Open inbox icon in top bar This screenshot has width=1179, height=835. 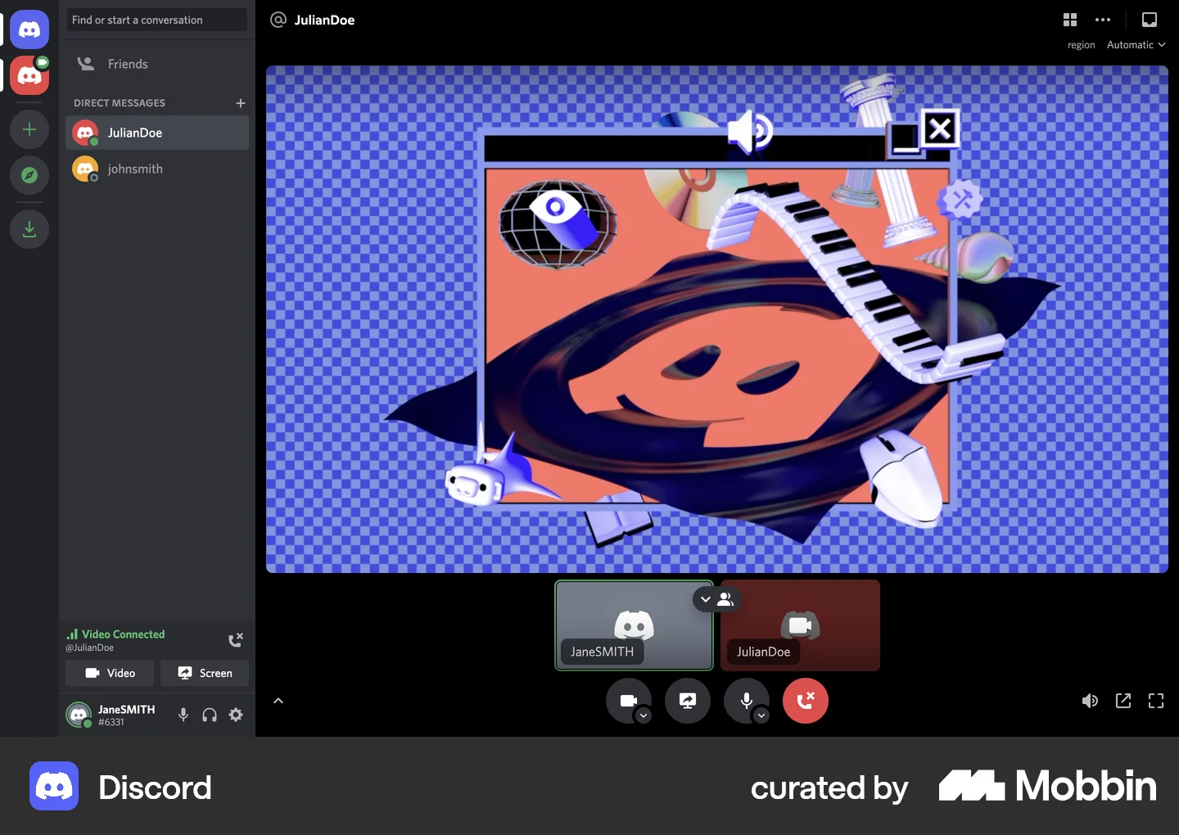(x=1150, y=20)
